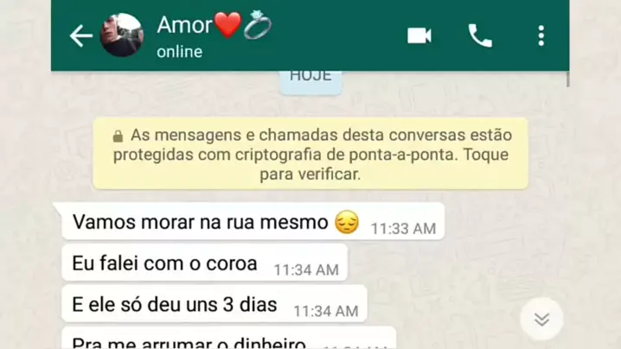Tap the sad face emoji in first message
The image size is (621, 349).
tap(347, 222)
